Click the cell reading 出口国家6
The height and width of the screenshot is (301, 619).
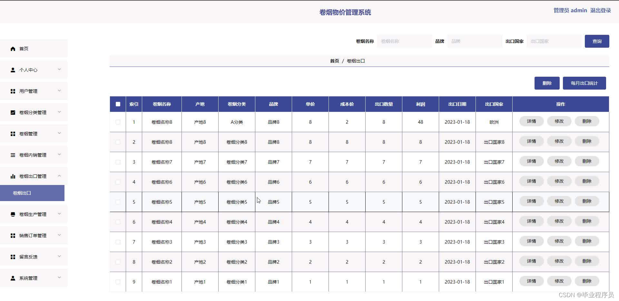pos(494,182)
